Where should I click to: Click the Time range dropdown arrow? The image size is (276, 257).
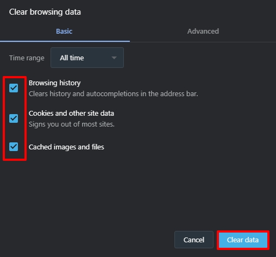(114, 58)
